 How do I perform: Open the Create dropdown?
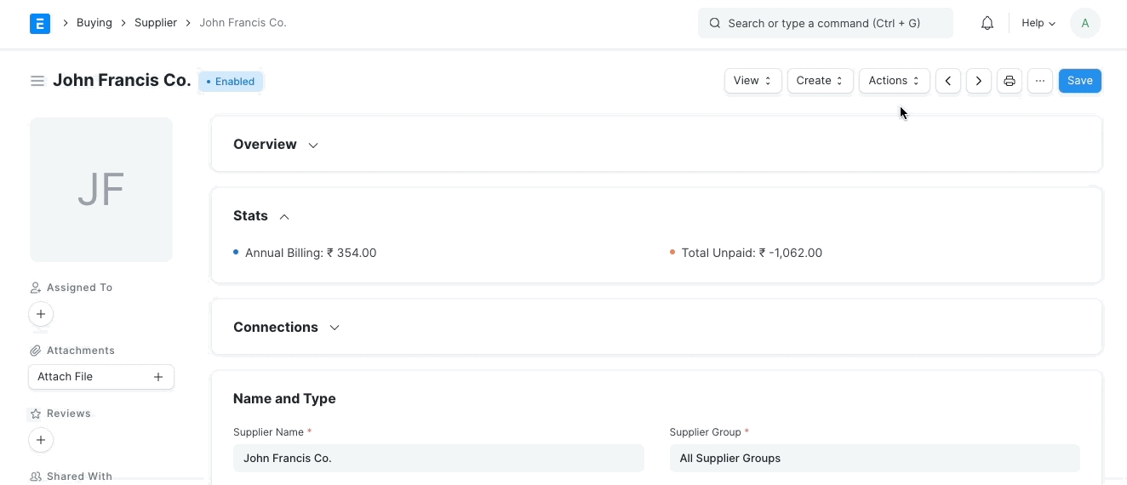[x=820, y=81]
